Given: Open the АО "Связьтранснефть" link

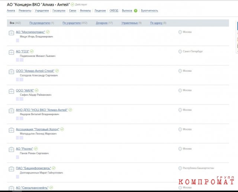Looking at the screenshot, I should tap(32, 188).
